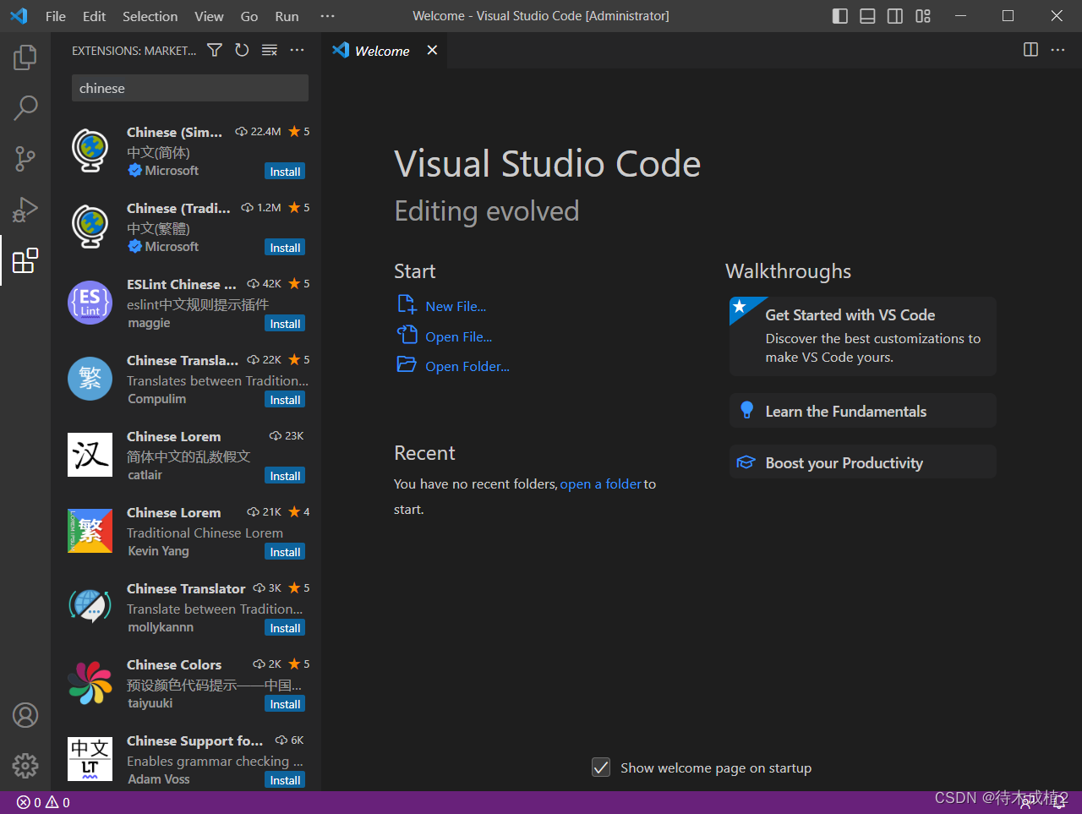The height and width of the screenshot is (814, 1082).
Task: Select the Chinese Support extension title
Action: tap(194, 740)
